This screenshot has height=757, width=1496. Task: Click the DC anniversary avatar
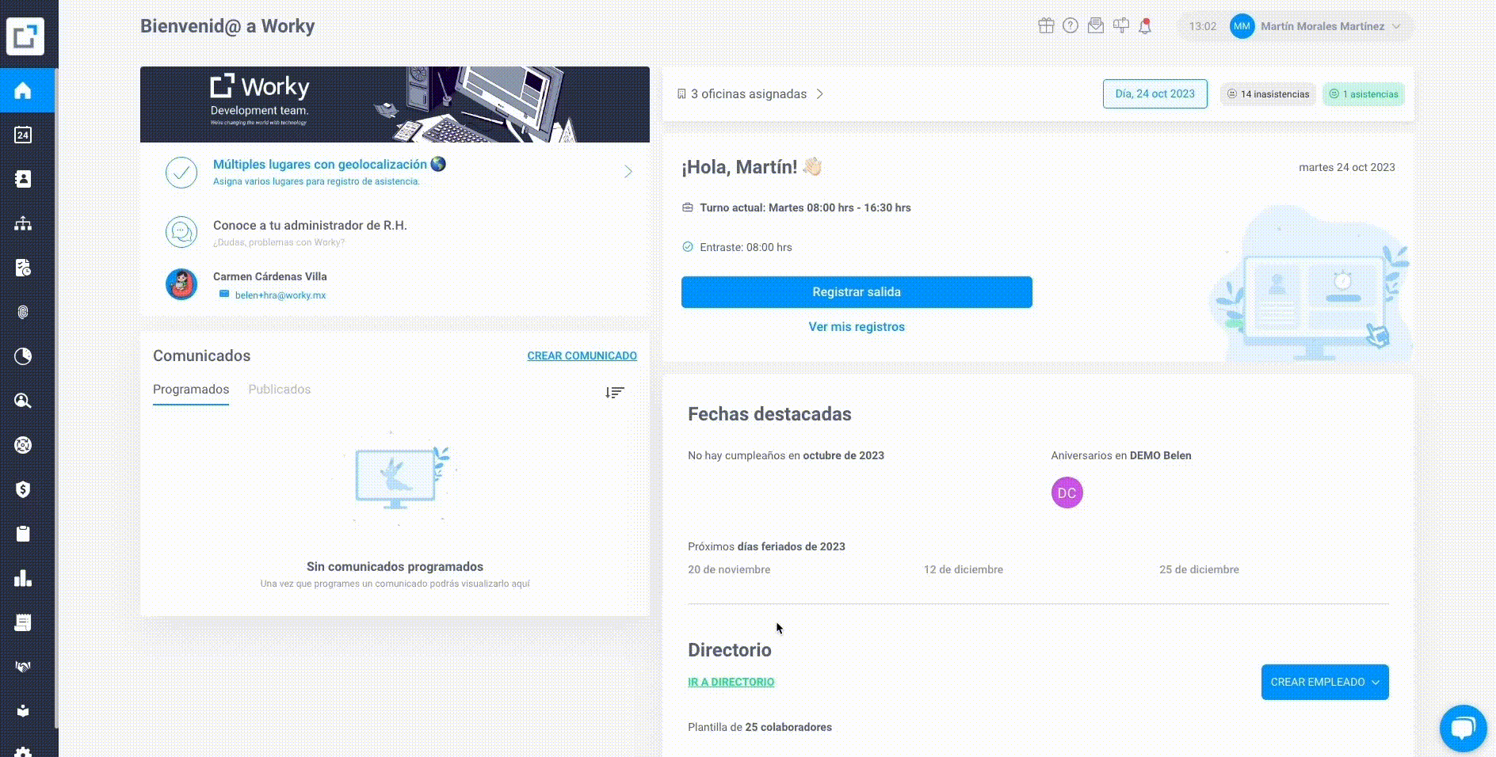pos(1067,493)
